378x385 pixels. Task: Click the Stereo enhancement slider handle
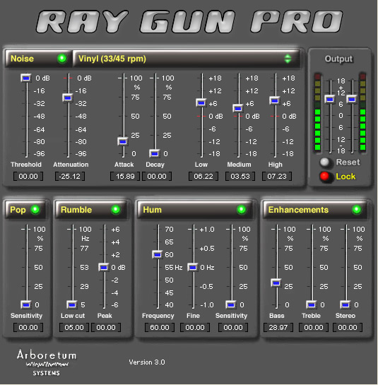click(345, 304)
